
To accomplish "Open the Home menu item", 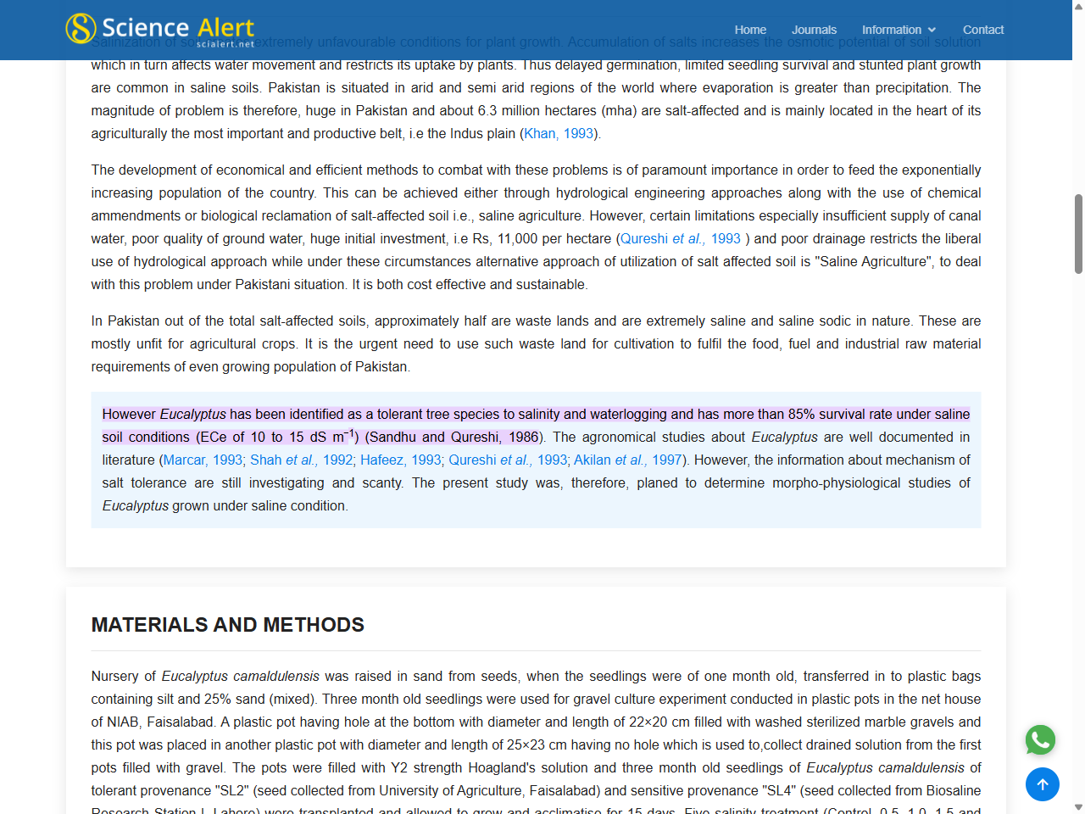I will click(749, 30).
